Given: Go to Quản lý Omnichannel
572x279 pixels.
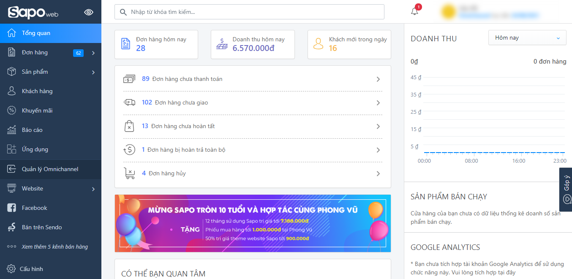Looking at the screenshot, I should pos(50,169).
